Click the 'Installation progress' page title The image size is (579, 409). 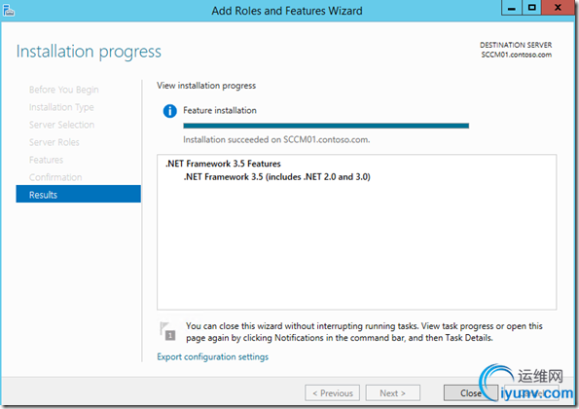[x=89, y=52]
